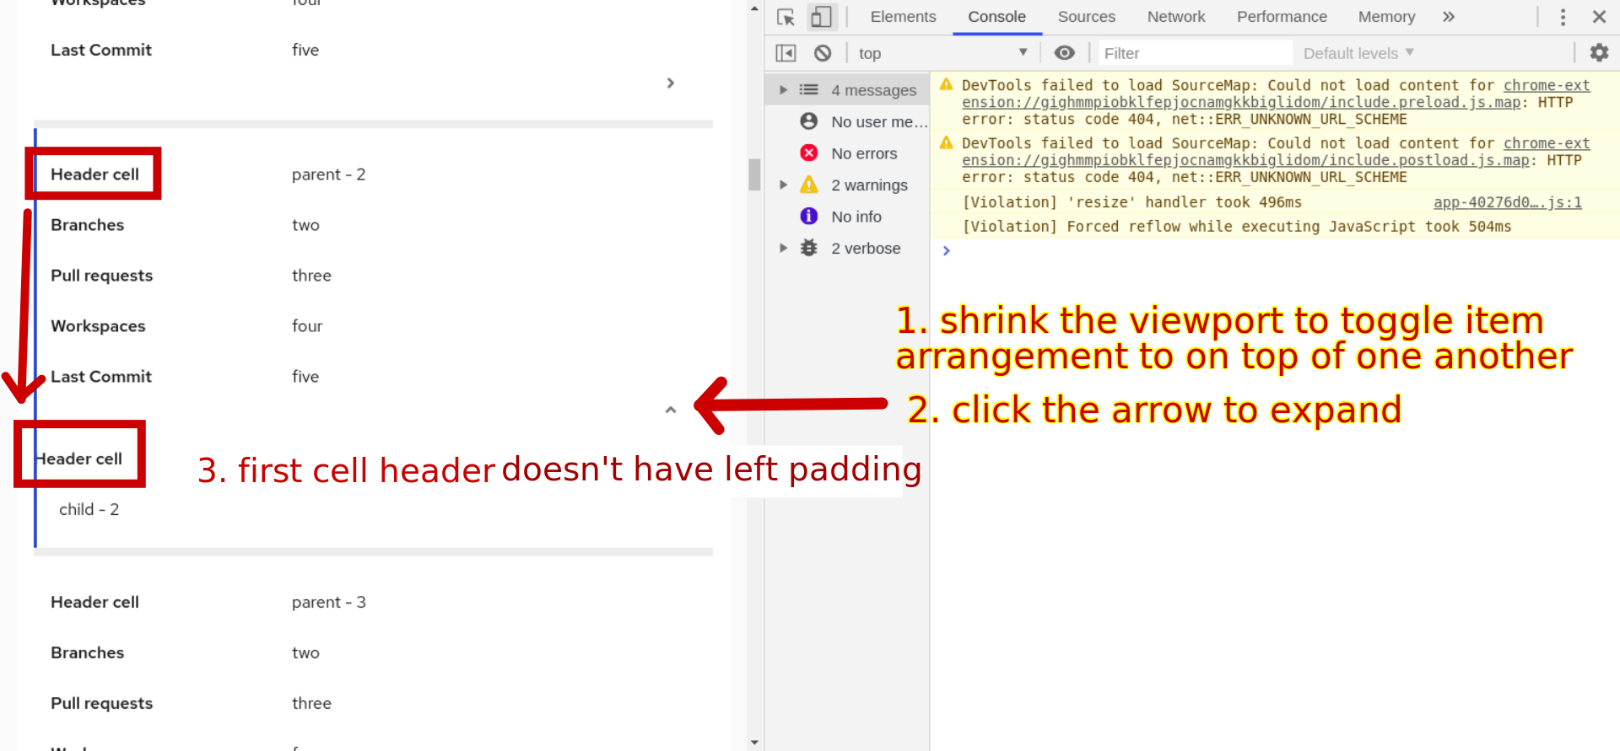This screenshot has height=751, width=1620.
Task: Select the 'No info' sidebar row
Action: pos(847,217)
